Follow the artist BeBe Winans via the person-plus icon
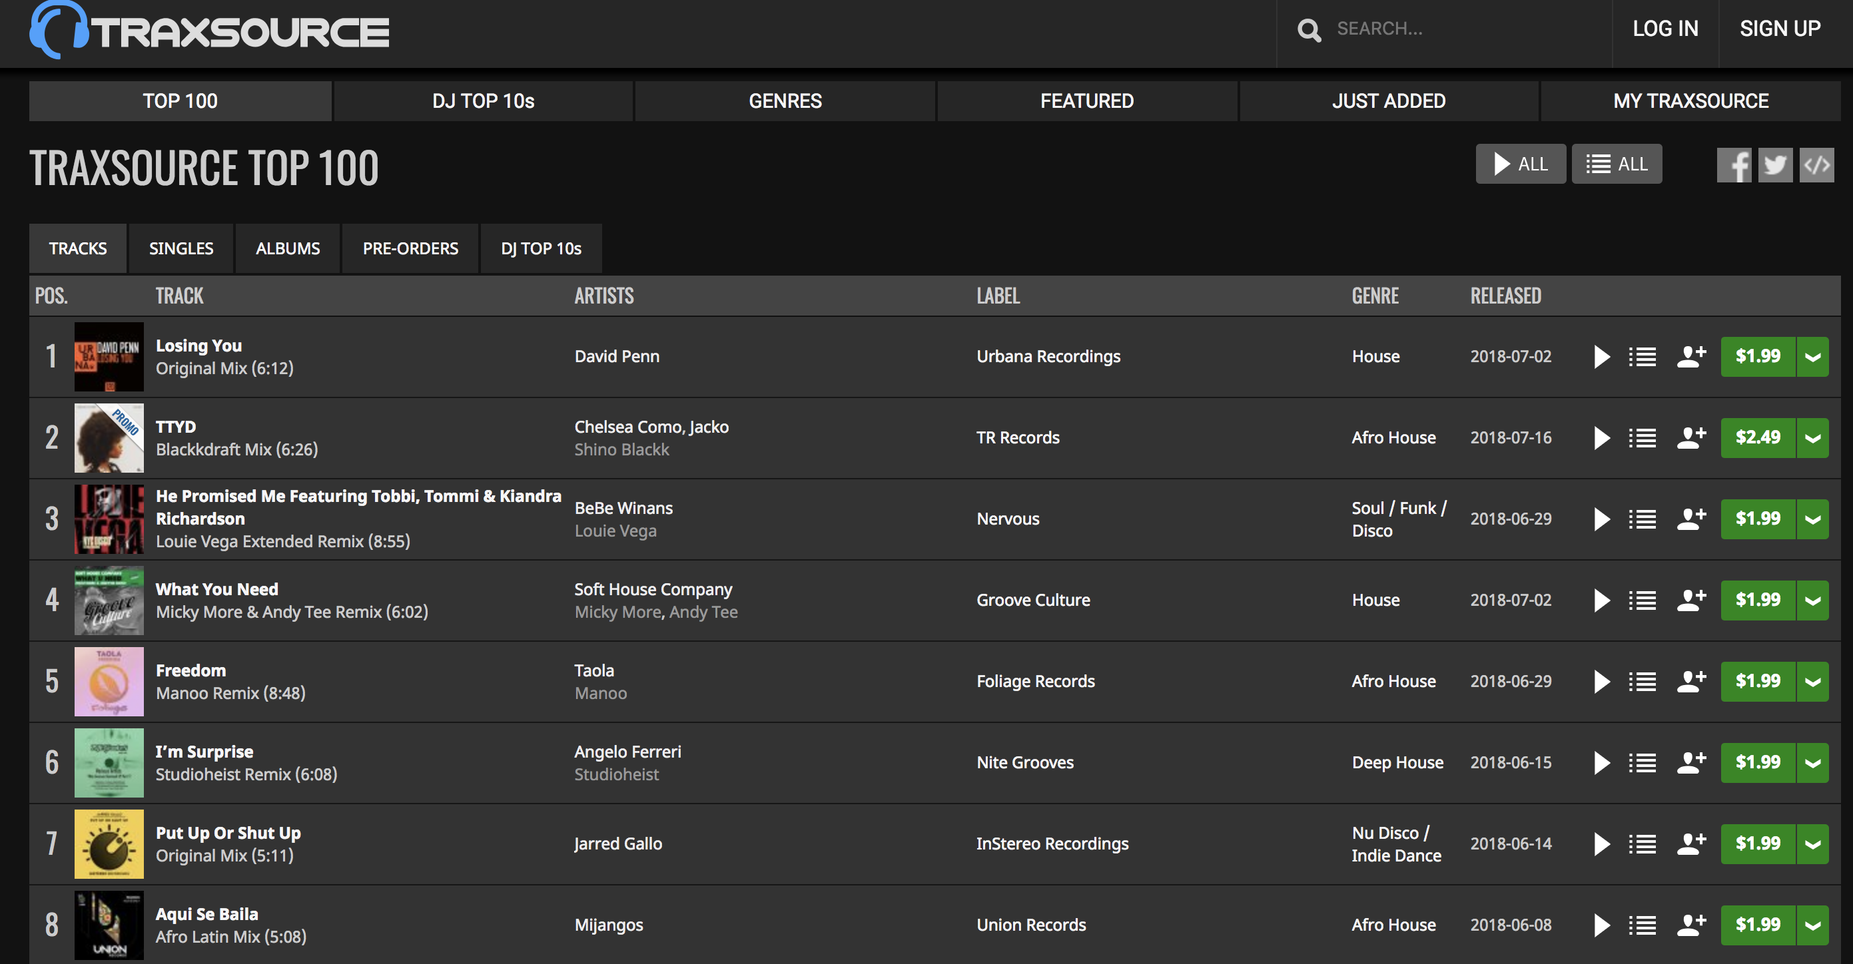 1690,519
